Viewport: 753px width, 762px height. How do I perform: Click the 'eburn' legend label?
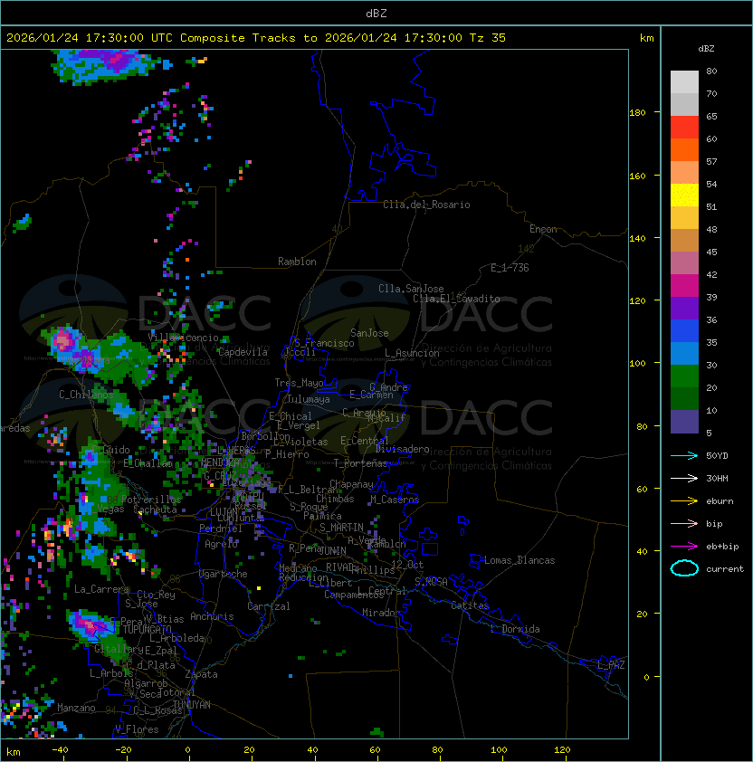pos(720,501)
